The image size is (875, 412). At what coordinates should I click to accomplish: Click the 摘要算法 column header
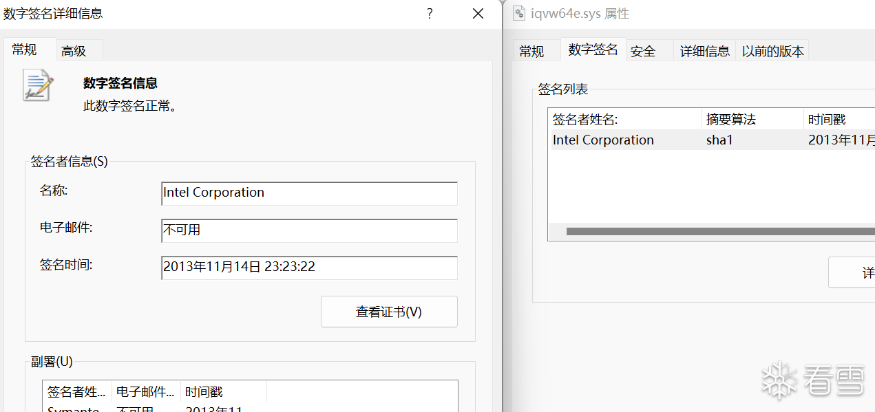pos(752,120)
